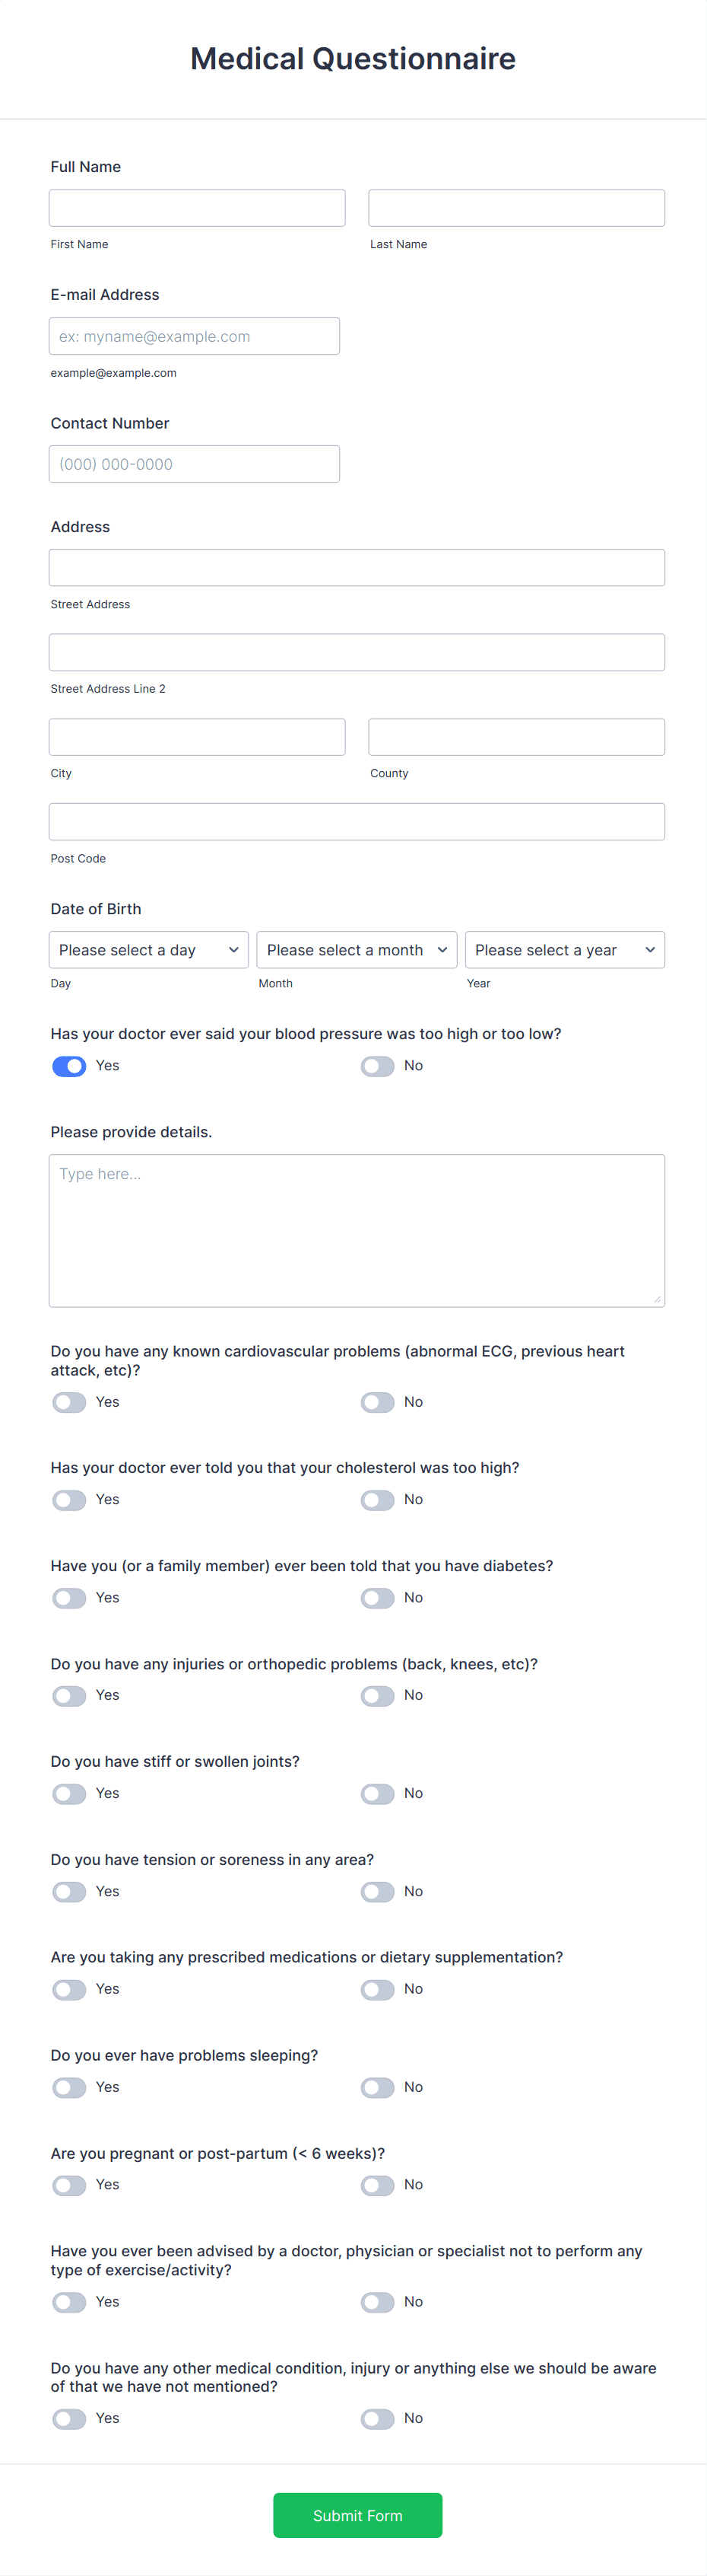707x2576 pixels.
Task: Enable Yes for stiff or swollen joints
Action: pyautogui.click(x=69, y=1793)
